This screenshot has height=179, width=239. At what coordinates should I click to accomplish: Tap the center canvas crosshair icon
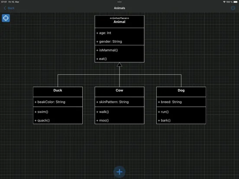coord(6,18)
